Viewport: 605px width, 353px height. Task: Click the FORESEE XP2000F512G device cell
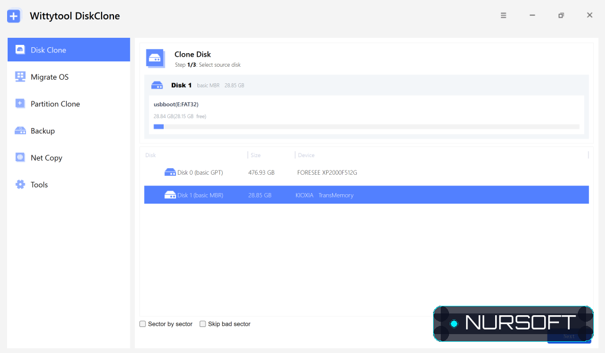[327, 172]
